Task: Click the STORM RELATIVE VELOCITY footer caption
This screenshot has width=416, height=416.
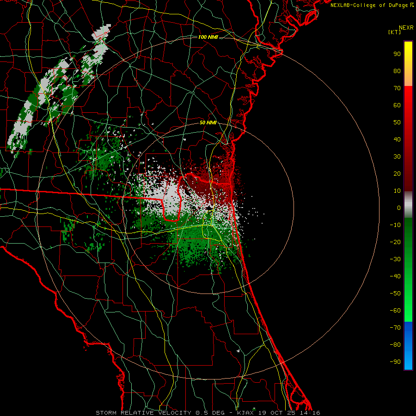Action: [x=208, y=413]
